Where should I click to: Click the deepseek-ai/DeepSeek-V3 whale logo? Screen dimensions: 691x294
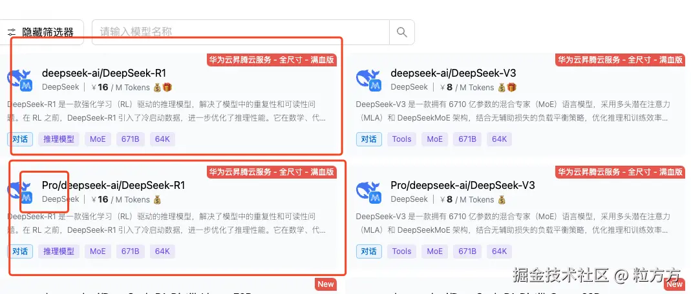click(369, 80)
